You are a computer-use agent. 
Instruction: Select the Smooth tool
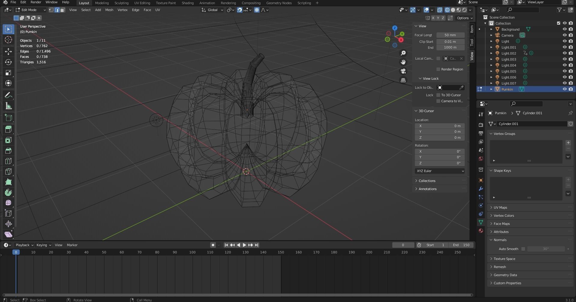[8, 203]
